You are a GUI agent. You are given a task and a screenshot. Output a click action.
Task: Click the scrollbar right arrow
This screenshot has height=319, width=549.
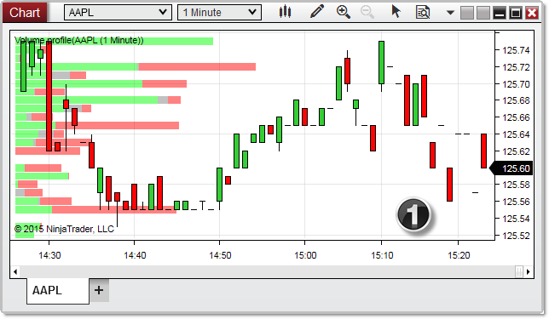[x=529, y=271]
